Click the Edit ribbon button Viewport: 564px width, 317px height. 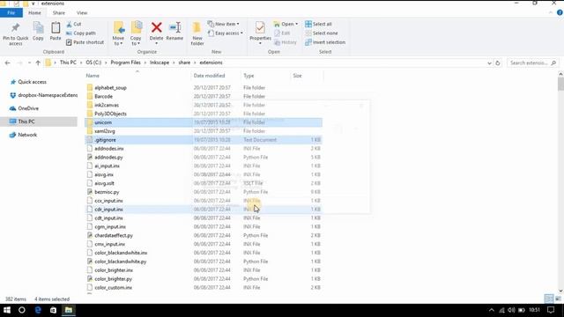[x=282, y=33]
